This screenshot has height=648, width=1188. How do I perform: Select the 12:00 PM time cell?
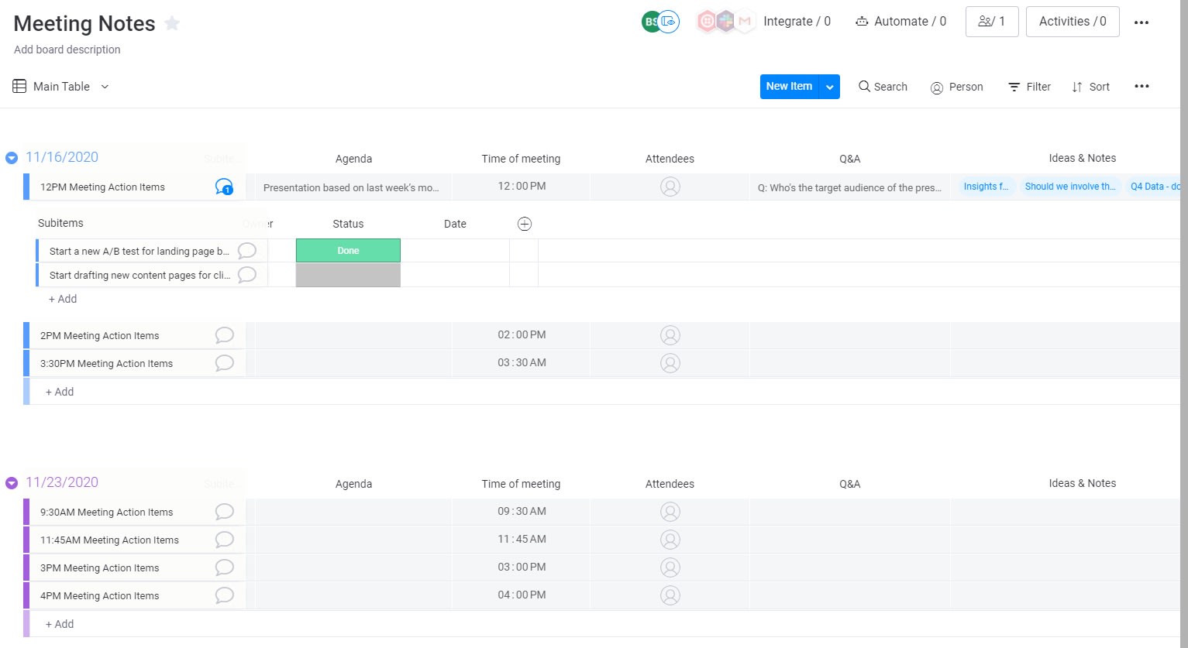click(x=522, y=187)
